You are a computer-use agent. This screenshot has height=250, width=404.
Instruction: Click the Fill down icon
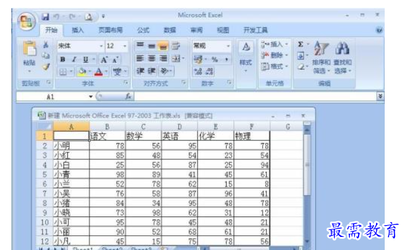[301, 55]
